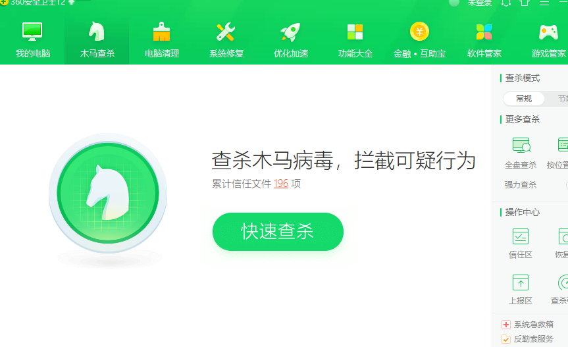Open the skin shirt icon
Screen dimensions: 568x347
point(525,3)
